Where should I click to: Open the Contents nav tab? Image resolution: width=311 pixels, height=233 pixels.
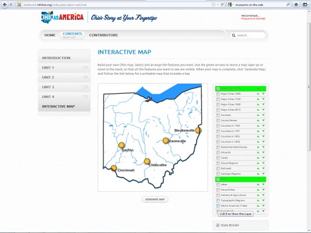pyautogui.click(x=72, y=35)
